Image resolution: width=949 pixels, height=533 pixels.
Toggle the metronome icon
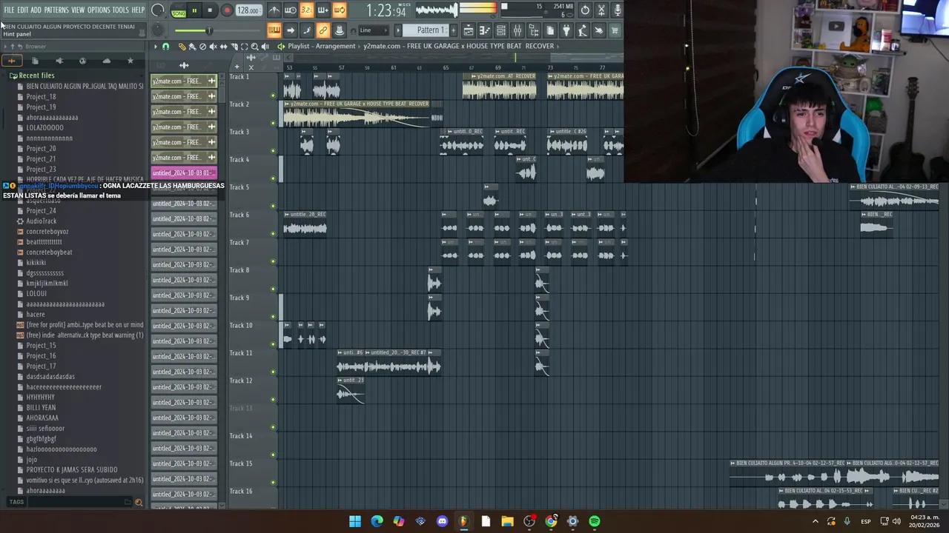click(274, 10)
